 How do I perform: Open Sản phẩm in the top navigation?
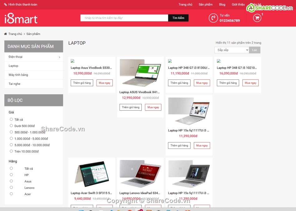(x=206, y=5)
